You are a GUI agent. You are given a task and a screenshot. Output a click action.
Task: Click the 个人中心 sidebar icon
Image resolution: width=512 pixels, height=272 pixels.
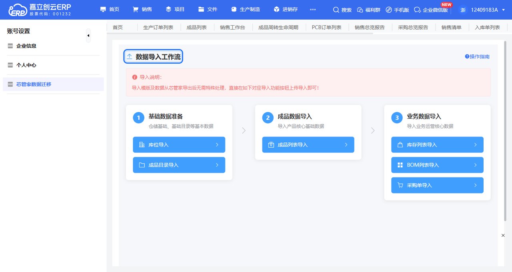pyautogui.click(x=10, y=65)
